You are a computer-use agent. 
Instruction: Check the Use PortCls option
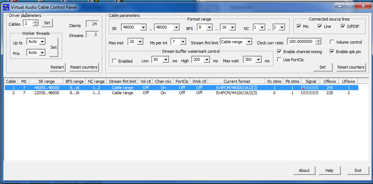coord(279,59)
